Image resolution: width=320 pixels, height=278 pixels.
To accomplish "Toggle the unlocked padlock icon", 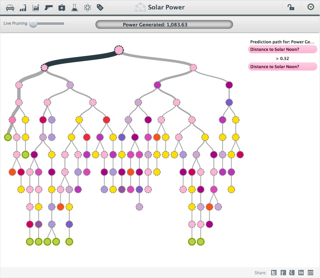I will (x=291, y=7).
